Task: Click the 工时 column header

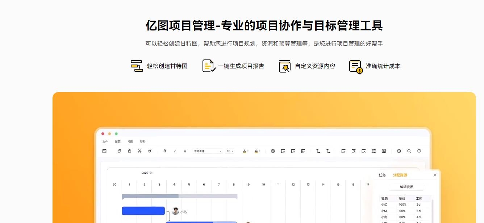Action: (x=419, y=198)
